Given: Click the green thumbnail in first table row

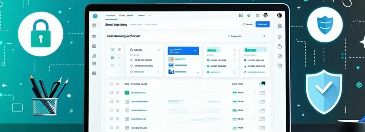Looking at the screenshot, I should [127, 93].
